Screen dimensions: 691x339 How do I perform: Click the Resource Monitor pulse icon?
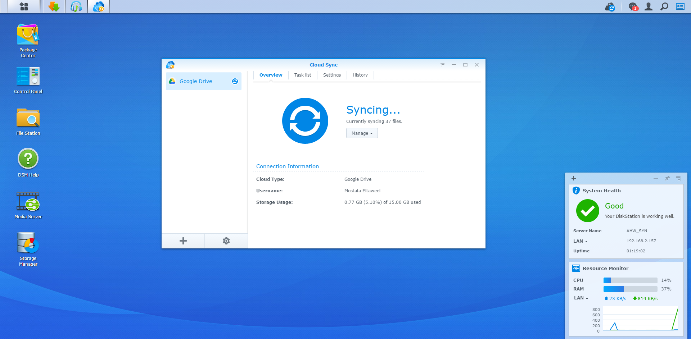point(576,268)
